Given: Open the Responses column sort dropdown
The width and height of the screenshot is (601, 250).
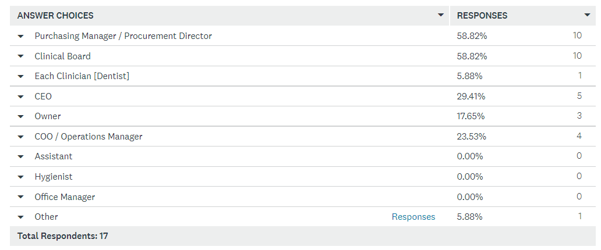Looking at the screenshot, I should point(587,15).
